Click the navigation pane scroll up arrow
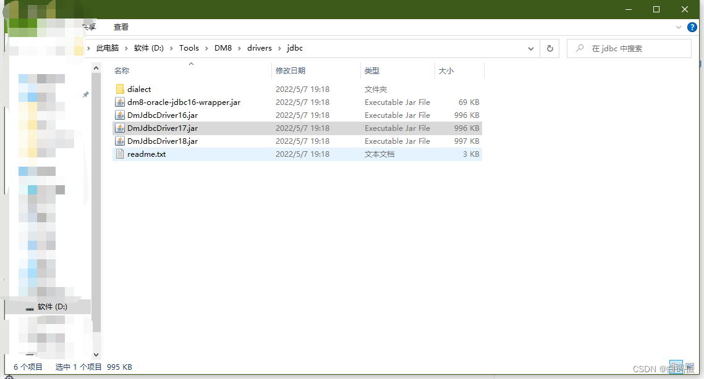Image resolution: width=704 pixels, height=379 pixels. coord(96,68)
